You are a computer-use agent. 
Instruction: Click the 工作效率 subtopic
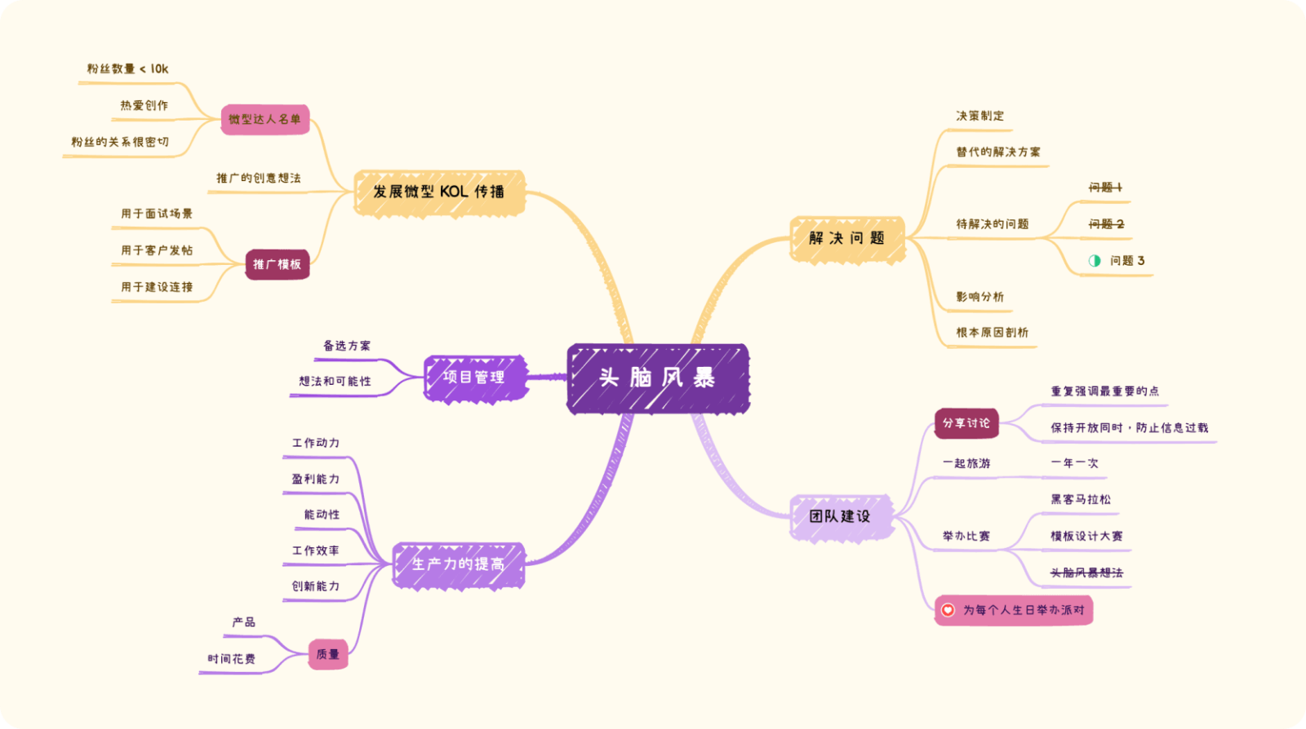316,551
